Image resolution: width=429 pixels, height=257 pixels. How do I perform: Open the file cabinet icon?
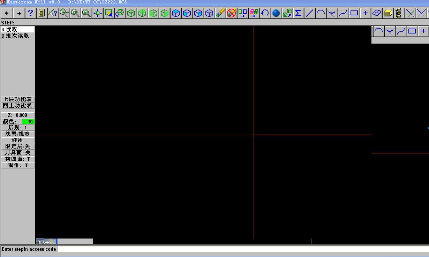pyautogui.click(x=42, y=13)
